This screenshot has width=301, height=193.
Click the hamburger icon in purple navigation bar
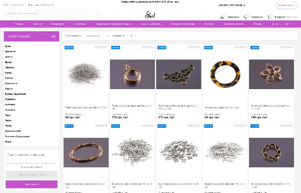coord(287,24)
